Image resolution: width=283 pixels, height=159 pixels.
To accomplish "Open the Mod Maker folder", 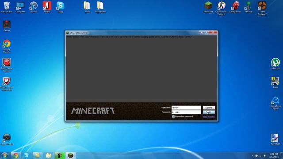I will coord(100,7).
